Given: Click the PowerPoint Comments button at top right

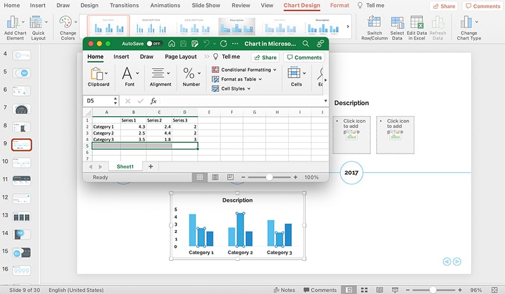Looking at the screenshot, I should [482, 6].
